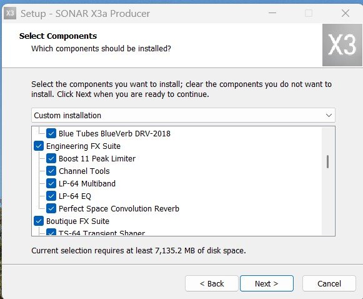Select the Engineering FX Suite label

click(83, 146)
